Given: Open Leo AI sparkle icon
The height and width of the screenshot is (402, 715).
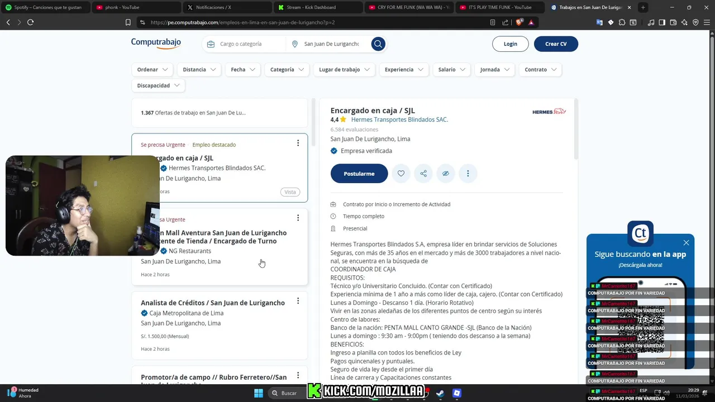Looking at the screenshot, I should tap(685, 22).
